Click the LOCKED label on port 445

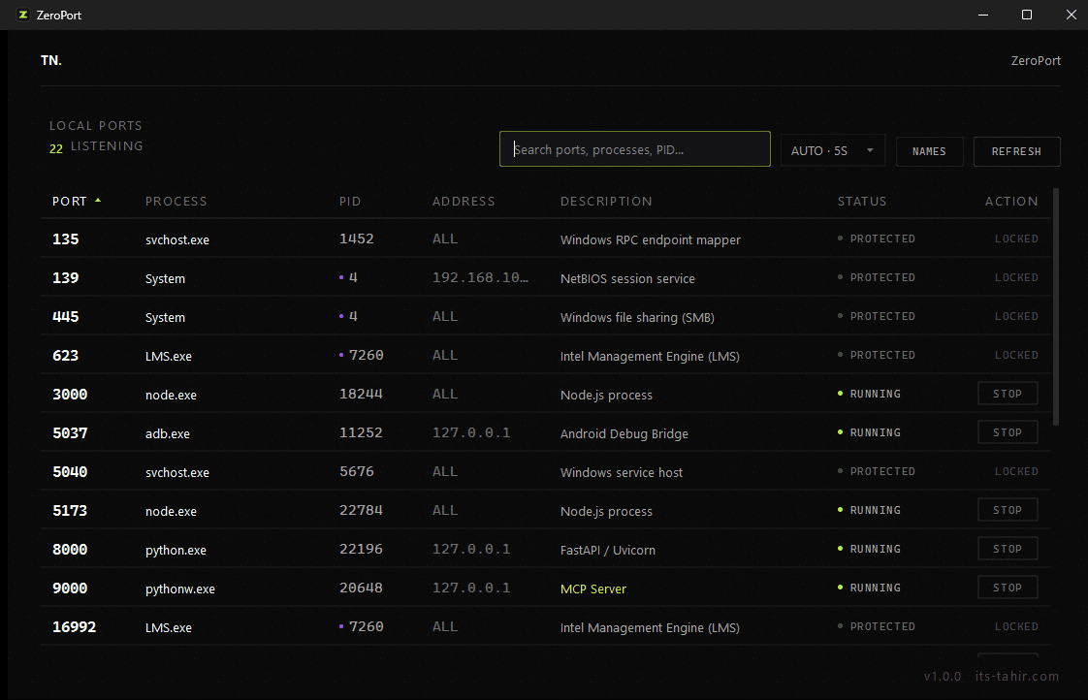(x=1016, y=316)
